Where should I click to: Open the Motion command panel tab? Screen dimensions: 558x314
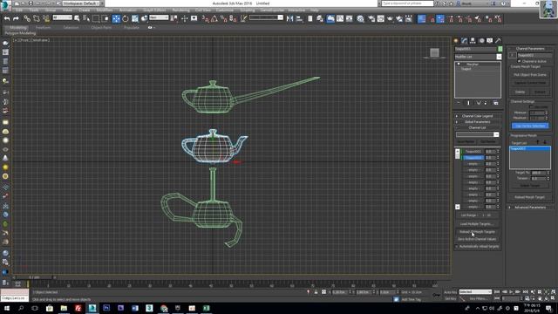[481, 41]
